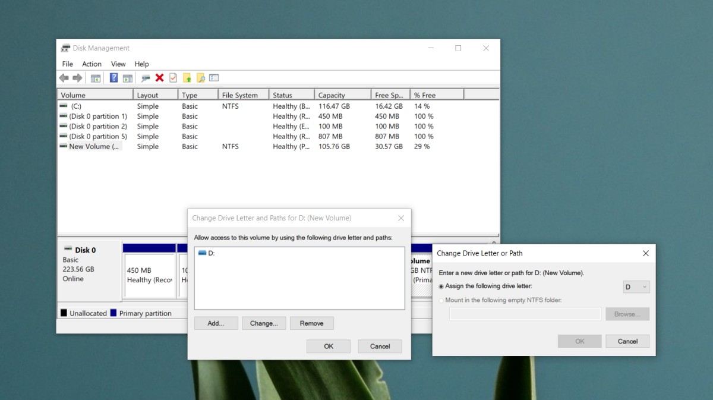This screenshot has height=400, width=713.
Task: Select the (C:) volume row
Action: click(x=278, y=106)
